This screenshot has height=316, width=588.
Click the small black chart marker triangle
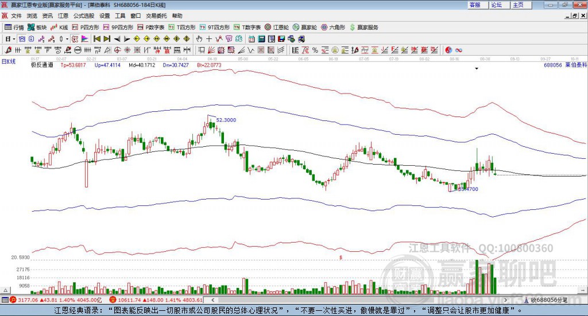477,68
